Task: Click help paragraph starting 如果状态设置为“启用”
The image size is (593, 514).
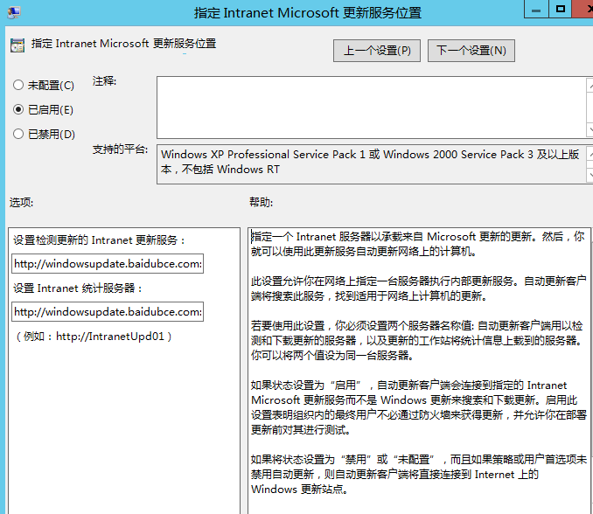Action: (419, 407)
